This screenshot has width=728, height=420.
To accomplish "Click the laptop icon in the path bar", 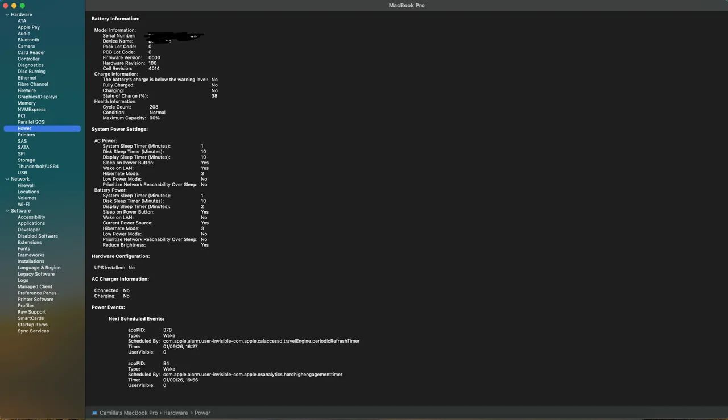I will tap(94, 413).
